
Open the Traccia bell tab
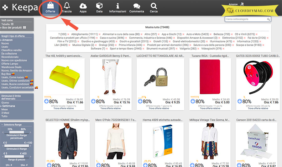pyautogui.click(x=67, y=8)
